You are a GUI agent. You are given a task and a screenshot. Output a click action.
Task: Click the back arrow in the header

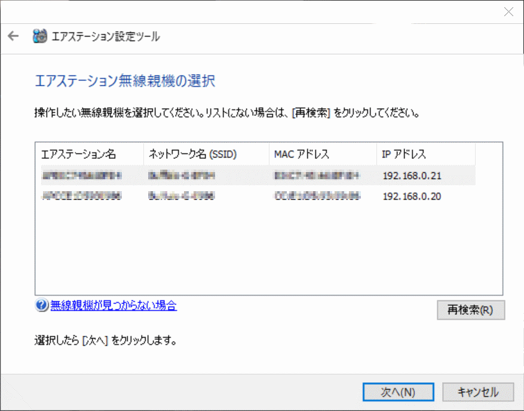[13, 36]
